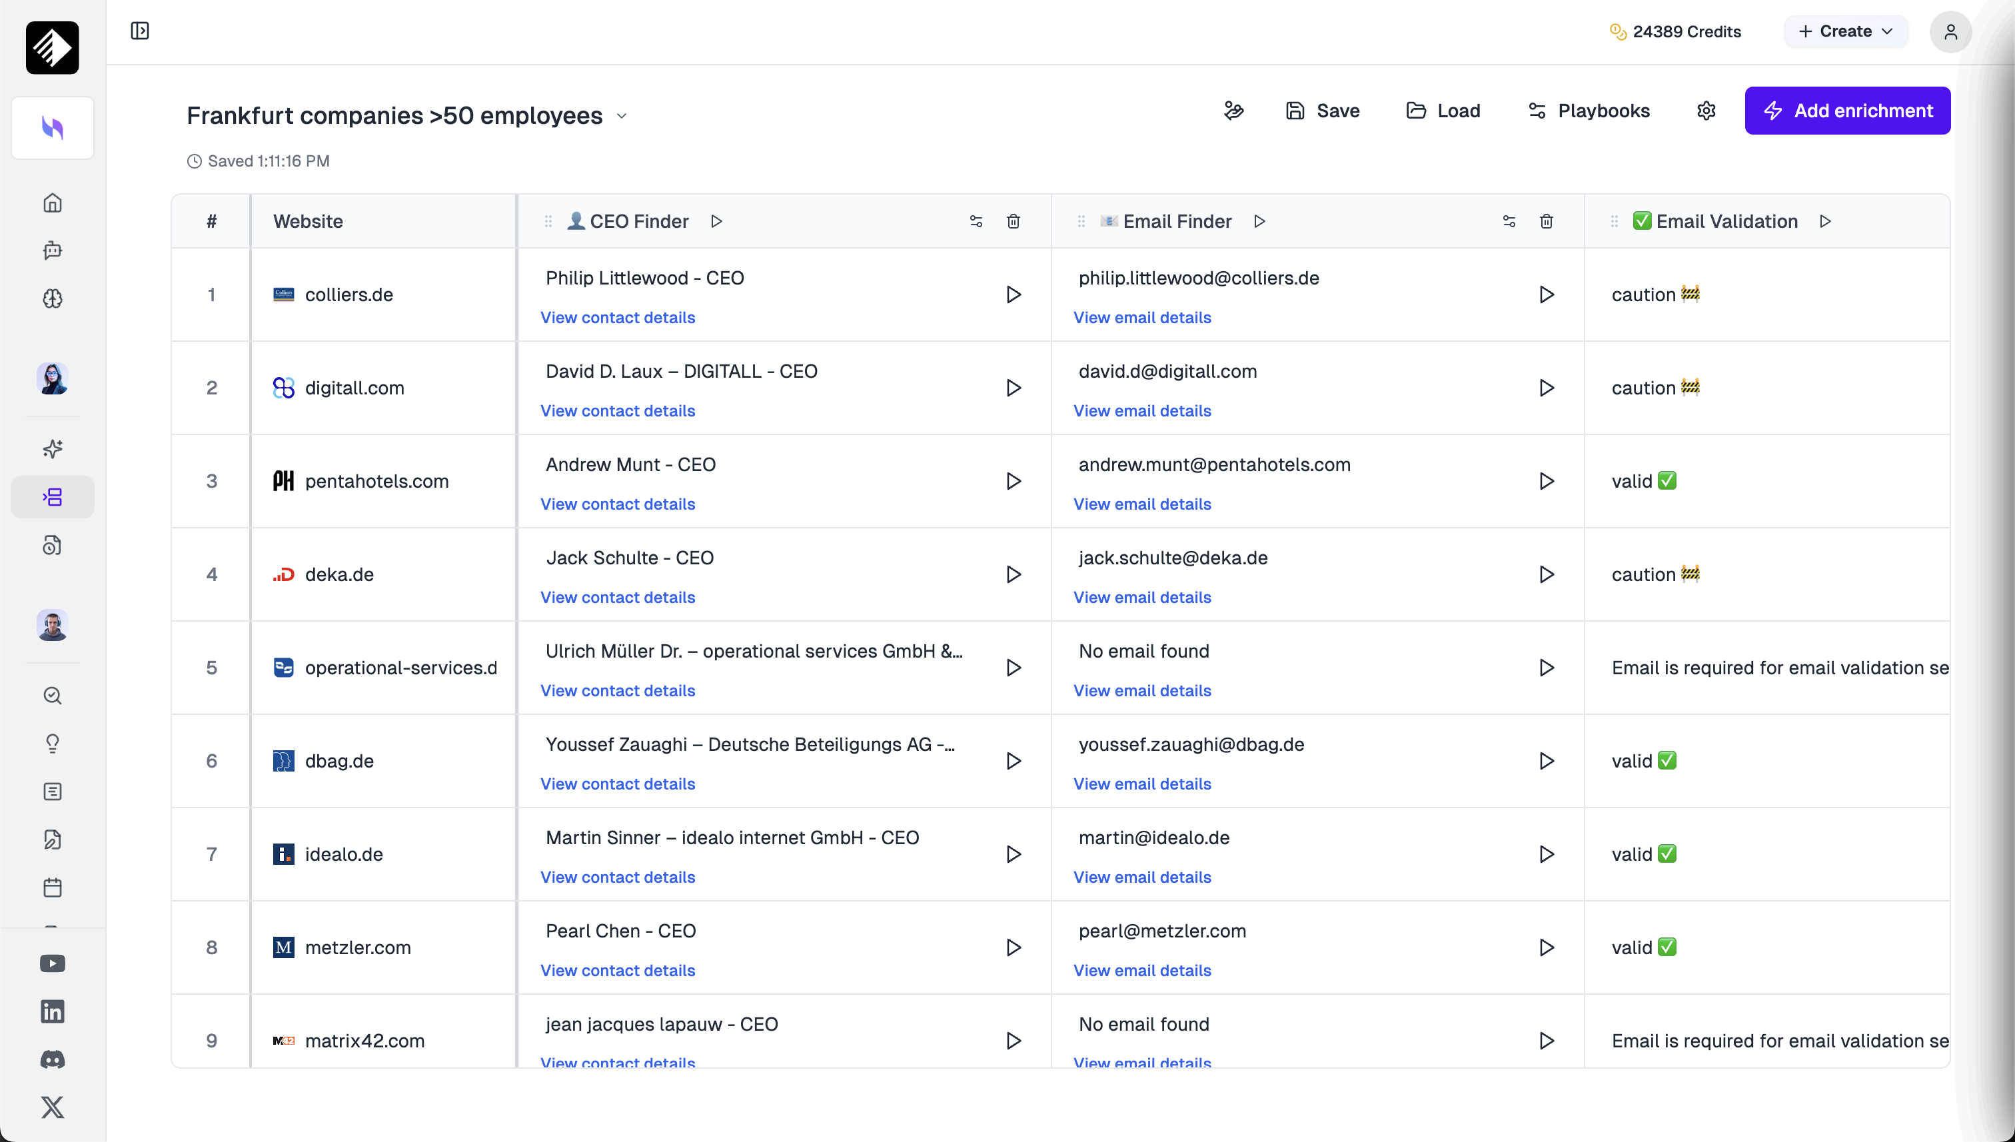This screenshot has height=1142, width=2015.
Task: Delete the Email Finder column
Action: (x=1546, y=221)
